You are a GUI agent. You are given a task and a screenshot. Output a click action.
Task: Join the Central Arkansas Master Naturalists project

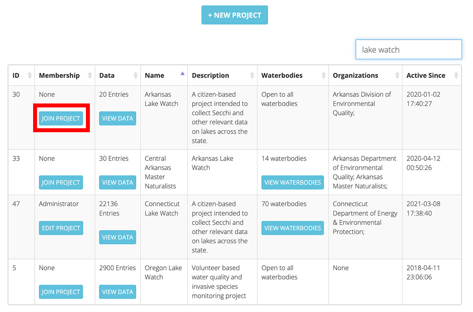point(61,183)
